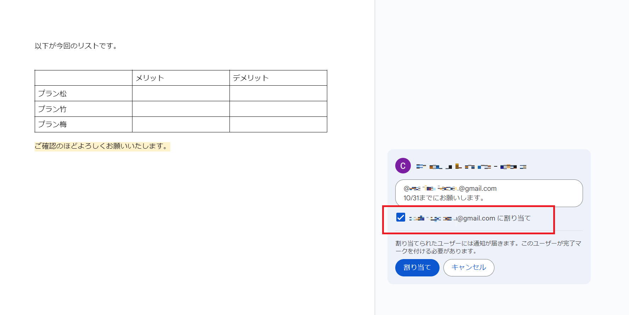Click the メリット header cell
The image size is (629, 315).
(x=181, y=78)
